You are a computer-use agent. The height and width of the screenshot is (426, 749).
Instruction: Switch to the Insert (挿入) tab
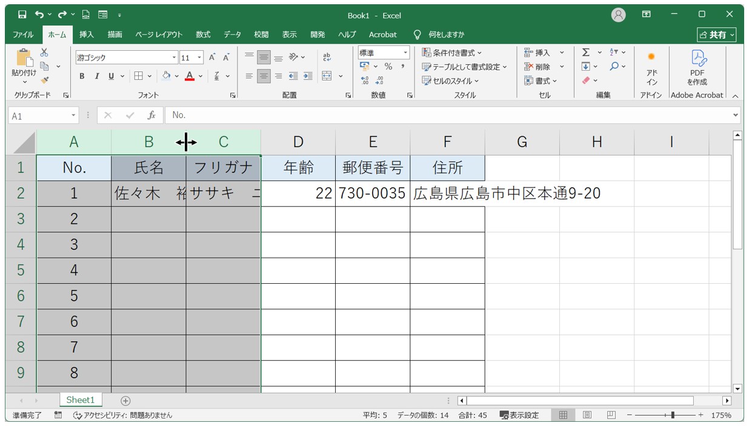87,34
